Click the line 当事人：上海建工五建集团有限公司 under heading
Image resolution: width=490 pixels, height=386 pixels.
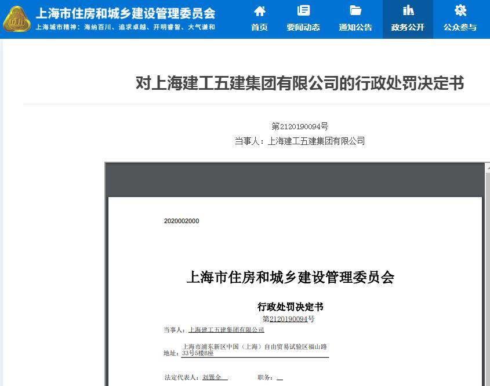300,141
